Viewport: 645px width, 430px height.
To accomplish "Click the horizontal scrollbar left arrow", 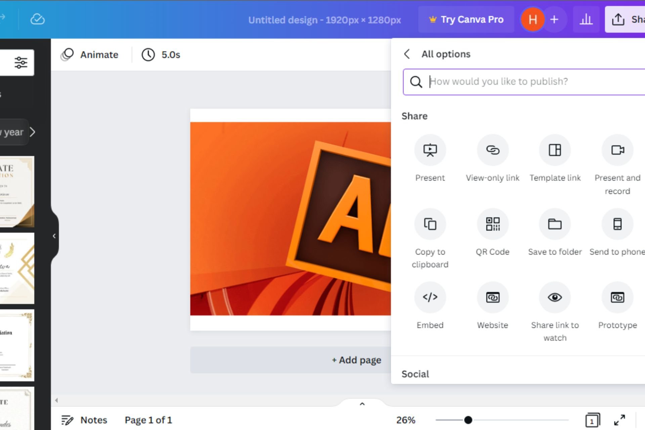I will (x=56, y=400).
